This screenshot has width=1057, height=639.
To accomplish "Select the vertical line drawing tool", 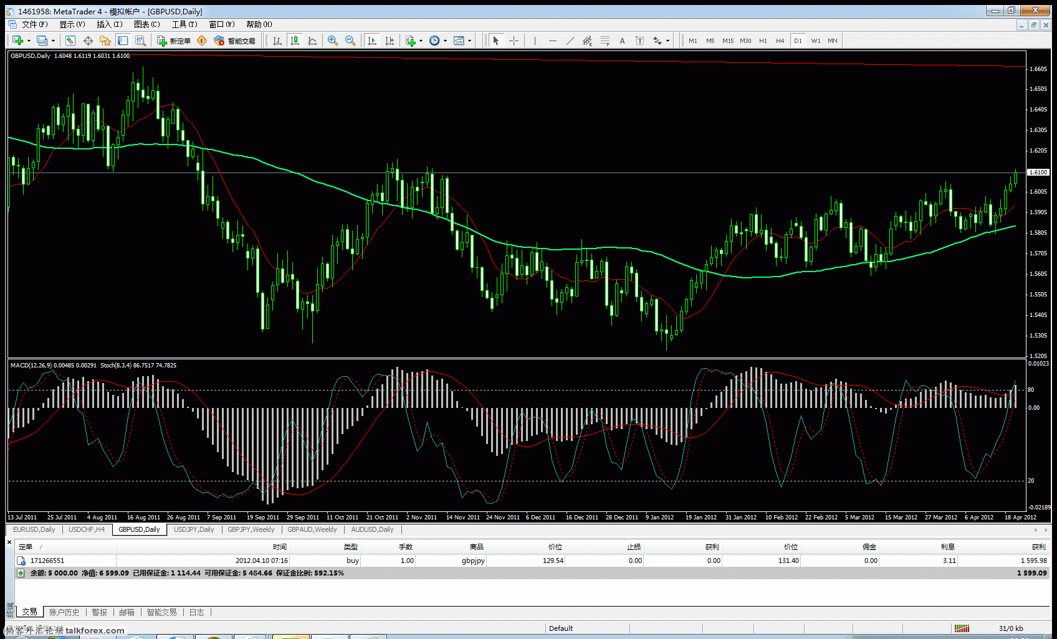I will coord(535,40).
